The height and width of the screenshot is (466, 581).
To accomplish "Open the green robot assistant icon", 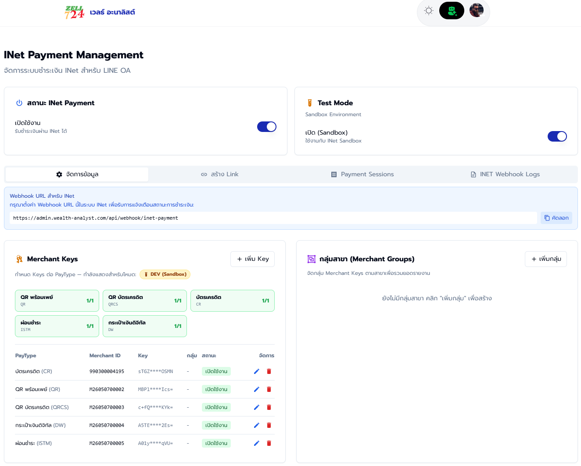I will 452,11.
